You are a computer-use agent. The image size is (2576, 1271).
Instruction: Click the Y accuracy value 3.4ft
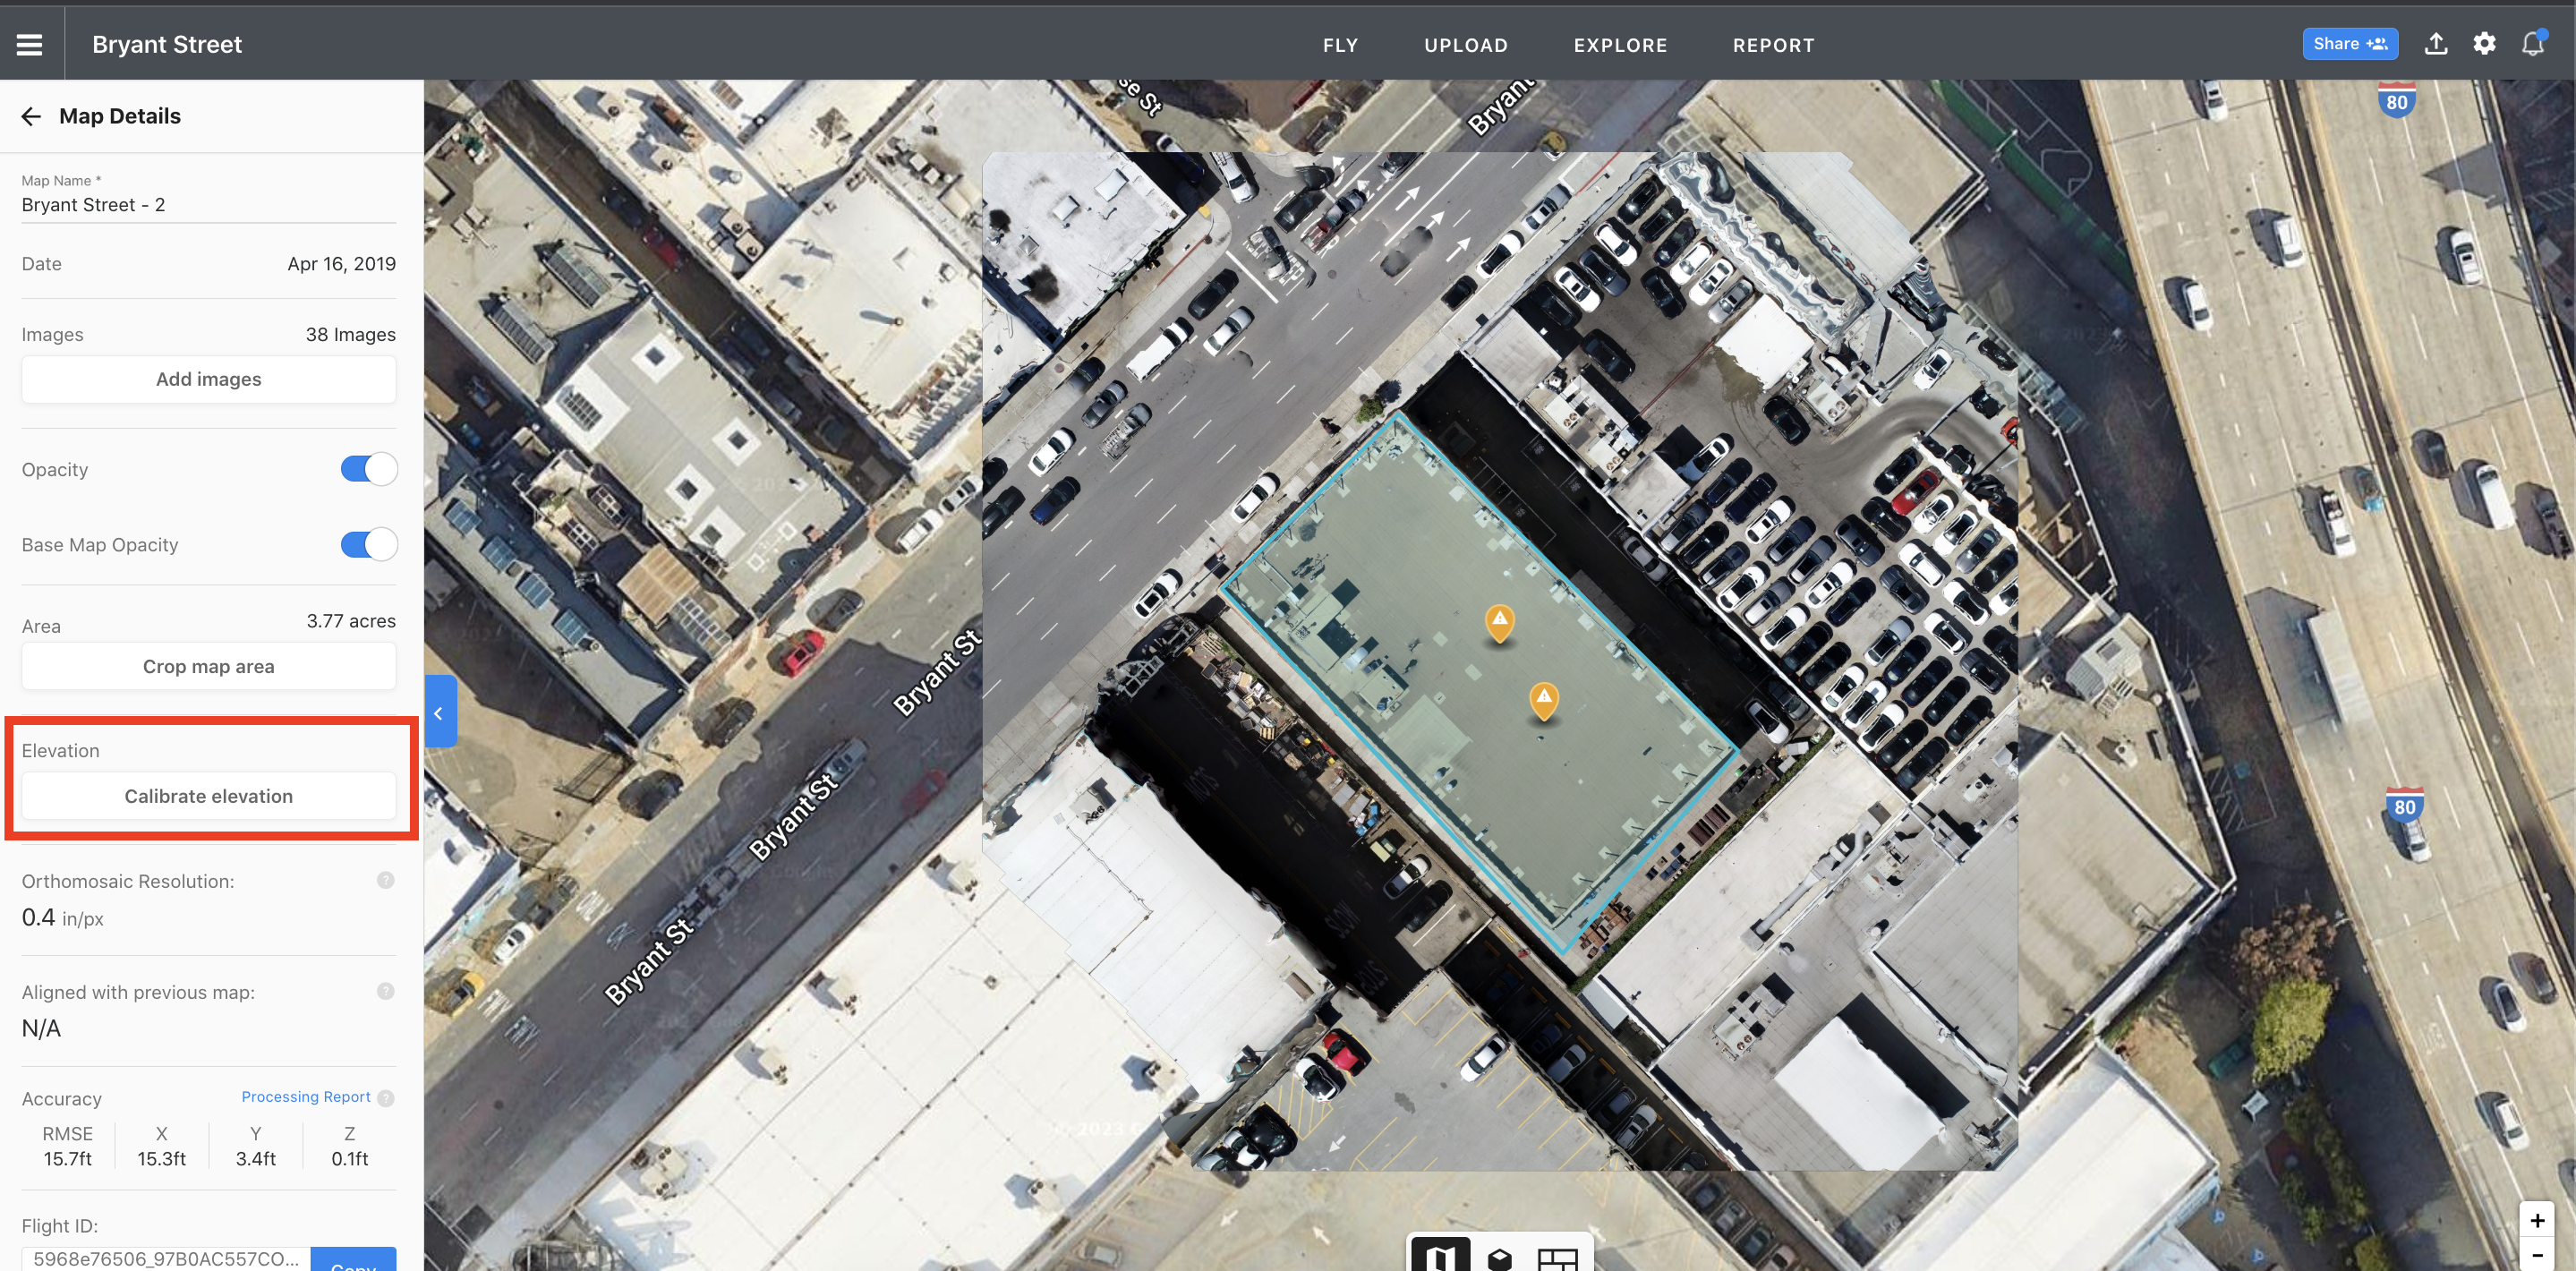tap(255, 1159)
